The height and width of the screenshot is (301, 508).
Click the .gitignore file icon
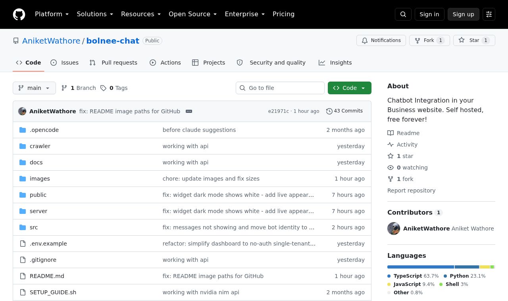23,260
